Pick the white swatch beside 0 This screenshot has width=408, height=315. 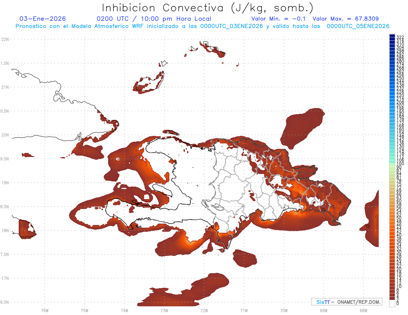click(x=392, y=303)
